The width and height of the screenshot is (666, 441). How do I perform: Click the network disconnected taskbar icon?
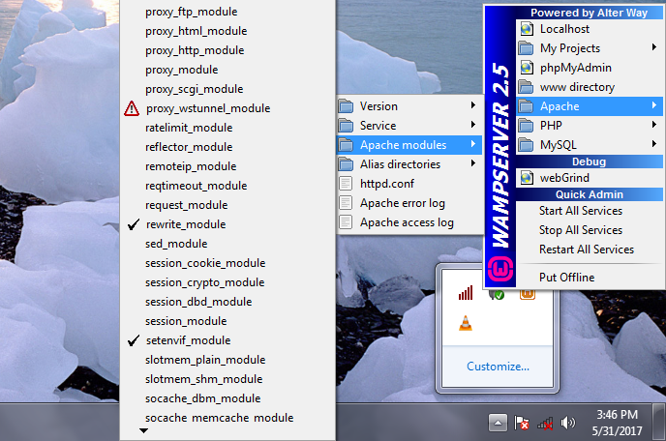545,424
